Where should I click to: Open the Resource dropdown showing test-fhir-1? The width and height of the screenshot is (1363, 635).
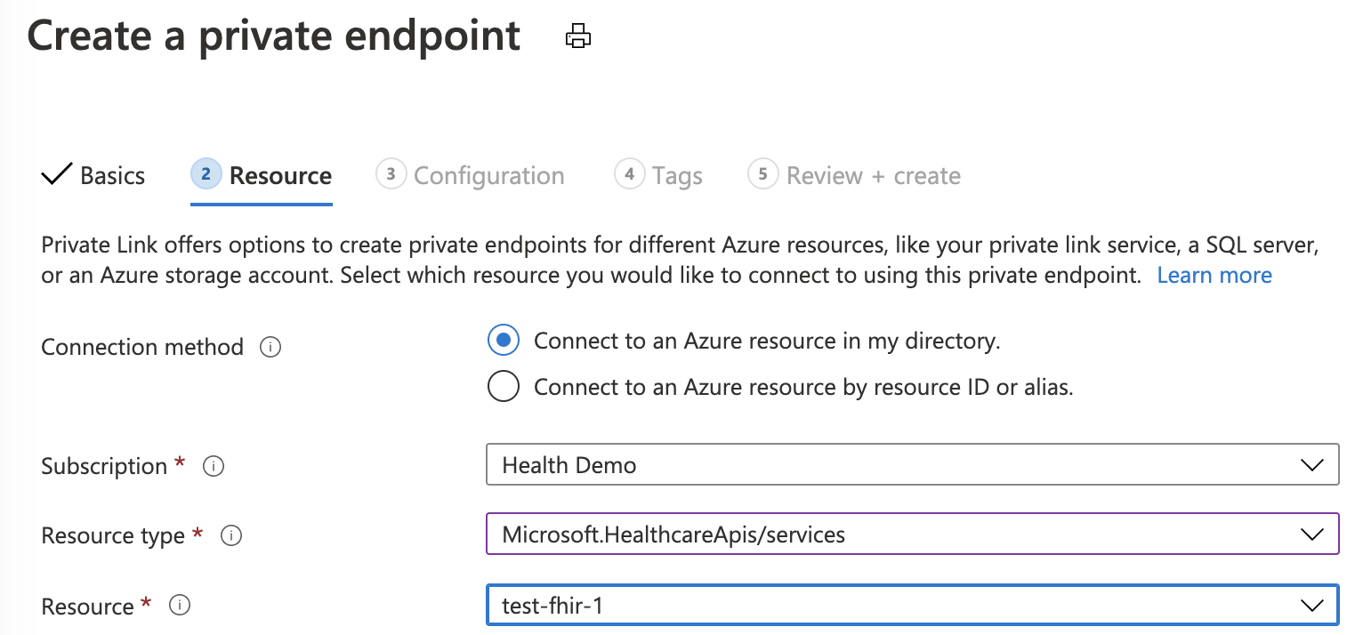tap(912, 606)
